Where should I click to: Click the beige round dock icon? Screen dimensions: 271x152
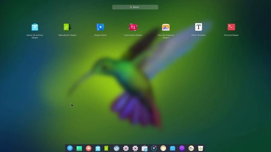(x=163, y=148)
